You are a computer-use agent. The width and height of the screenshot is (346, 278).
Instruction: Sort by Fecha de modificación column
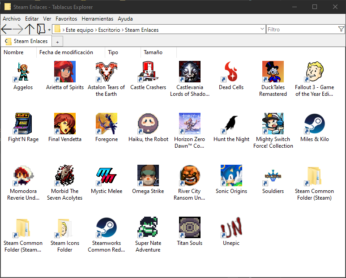click(71, 52)
